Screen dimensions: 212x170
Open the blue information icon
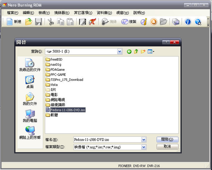[x=188, y=22]
